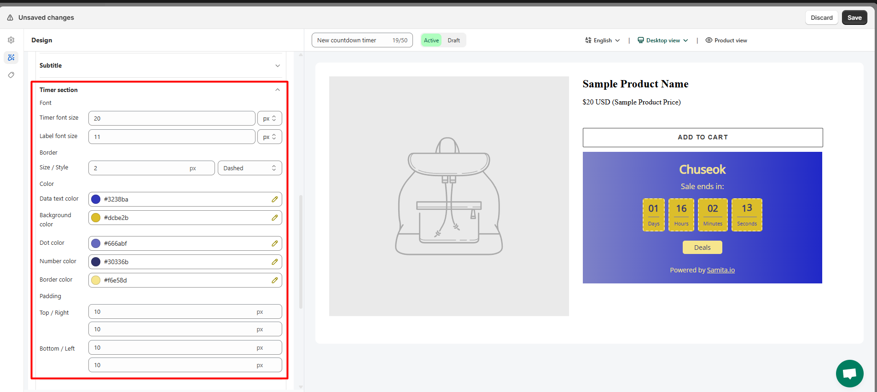Click the Number color swatch
Image resolution: width=877 pixels, height=392 pixels.
[96, 262]
